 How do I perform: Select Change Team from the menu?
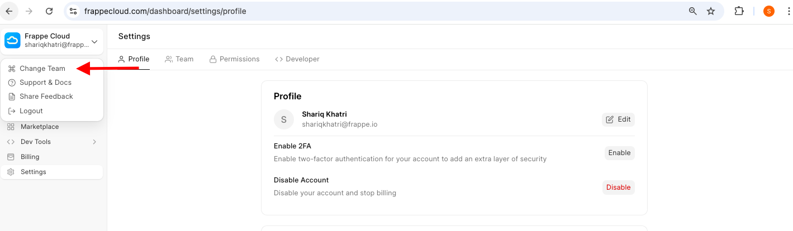(x=42, y=69)
